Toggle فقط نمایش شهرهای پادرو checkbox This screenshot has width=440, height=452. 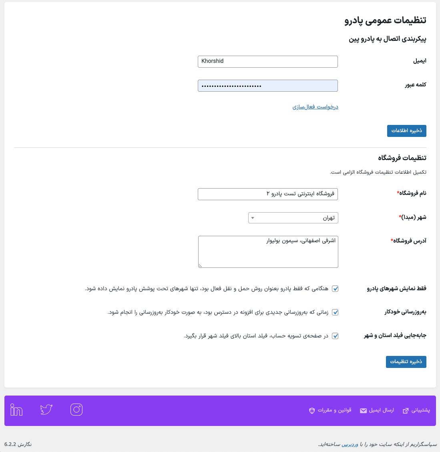click(x=335, y=289)
